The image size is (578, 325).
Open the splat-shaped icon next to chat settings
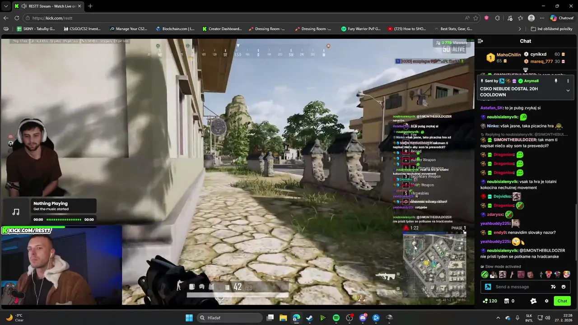[x=533, y=301]
